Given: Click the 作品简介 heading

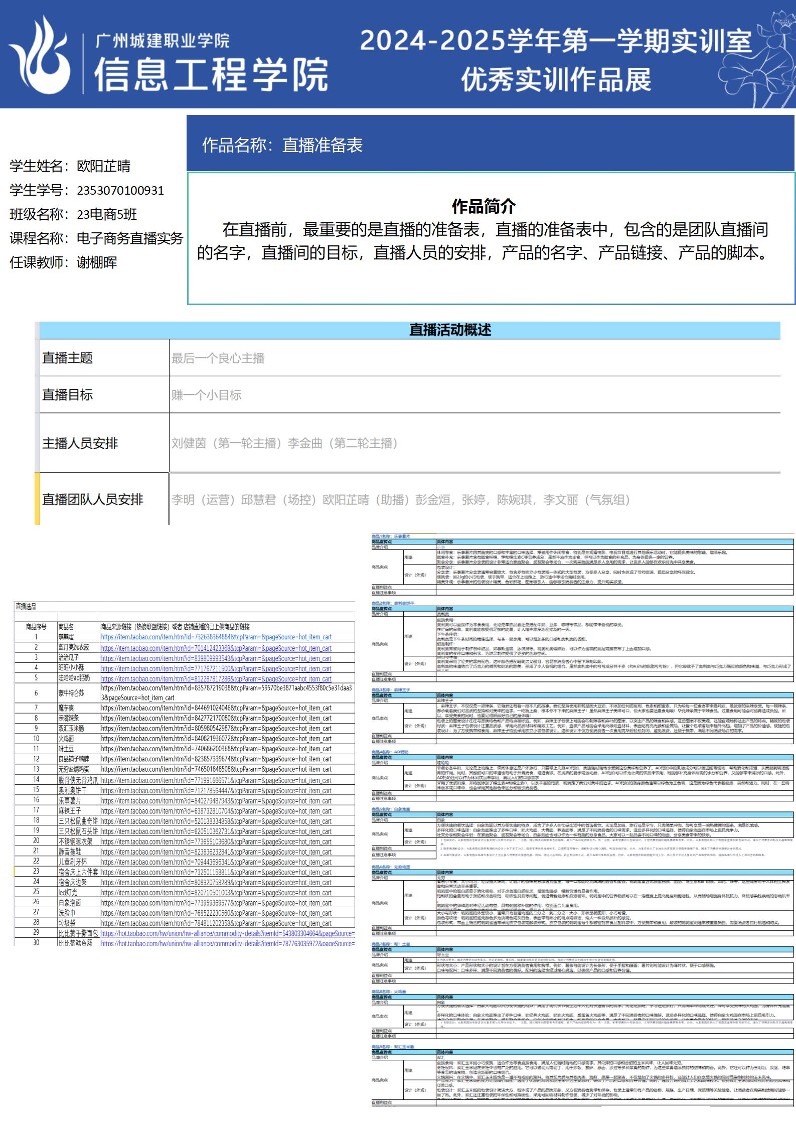Looking at the screenshot, I should click(x=483, y=206).
